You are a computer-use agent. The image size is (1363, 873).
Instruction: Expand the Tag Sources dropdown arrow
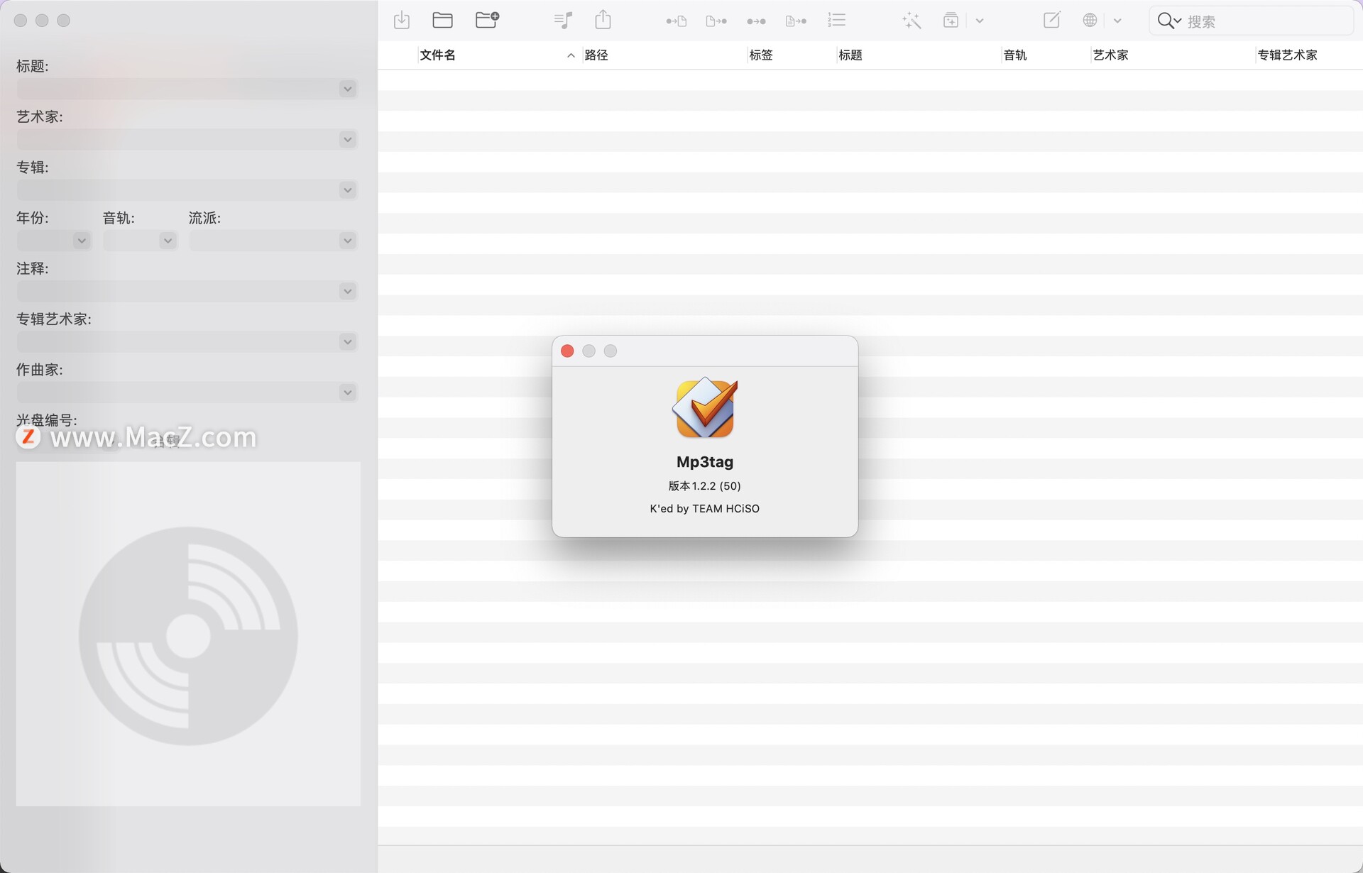click(1117, 21)
